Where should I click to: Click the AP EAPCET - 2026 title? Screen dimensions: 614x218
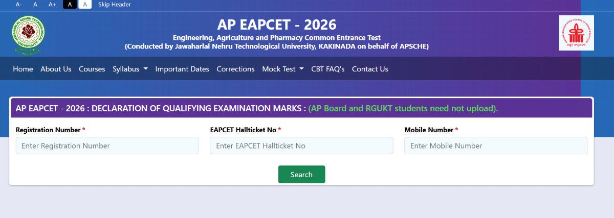coord(277,24)
